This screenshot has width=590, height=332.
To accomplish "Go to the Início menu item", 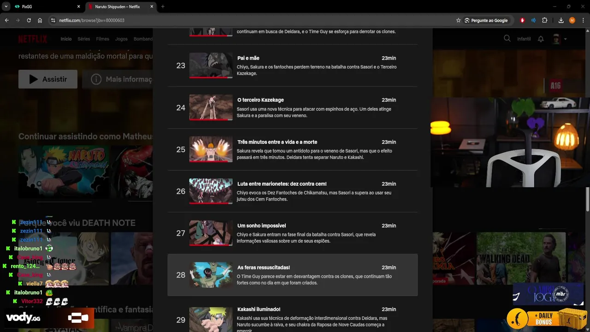I will point(66,39).
